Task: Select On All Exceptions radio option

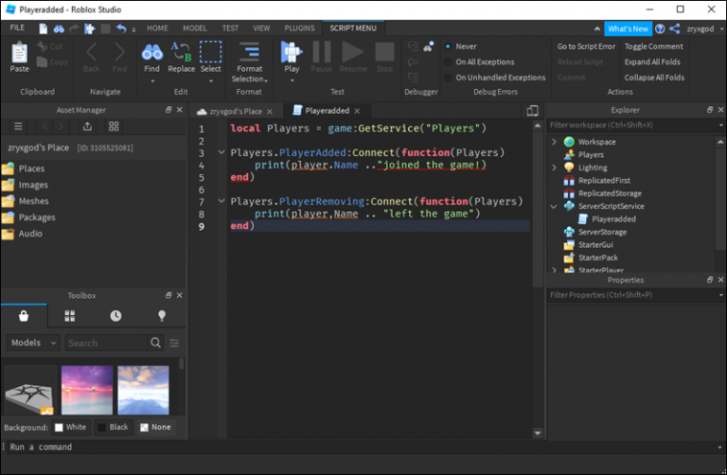Action: pos(448,62)
